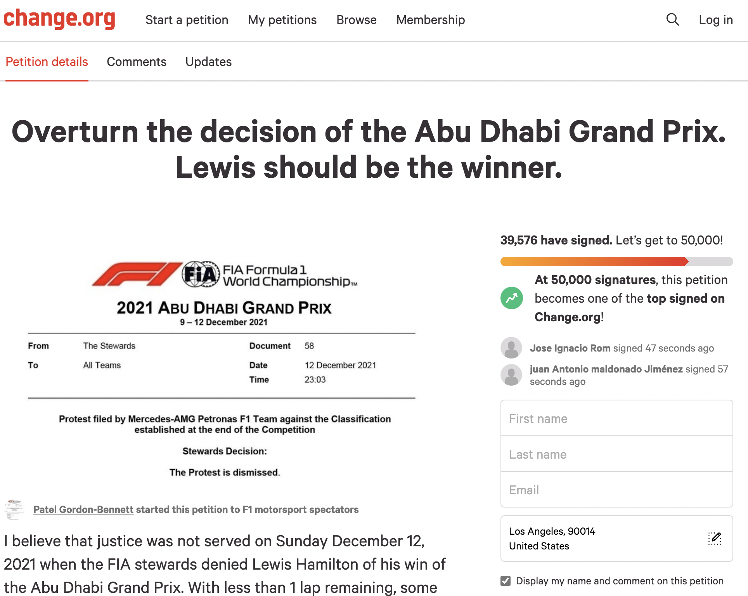This screenshot has height=596, width=748.
Task: Open Start a petition page
Action: point(187,20)
